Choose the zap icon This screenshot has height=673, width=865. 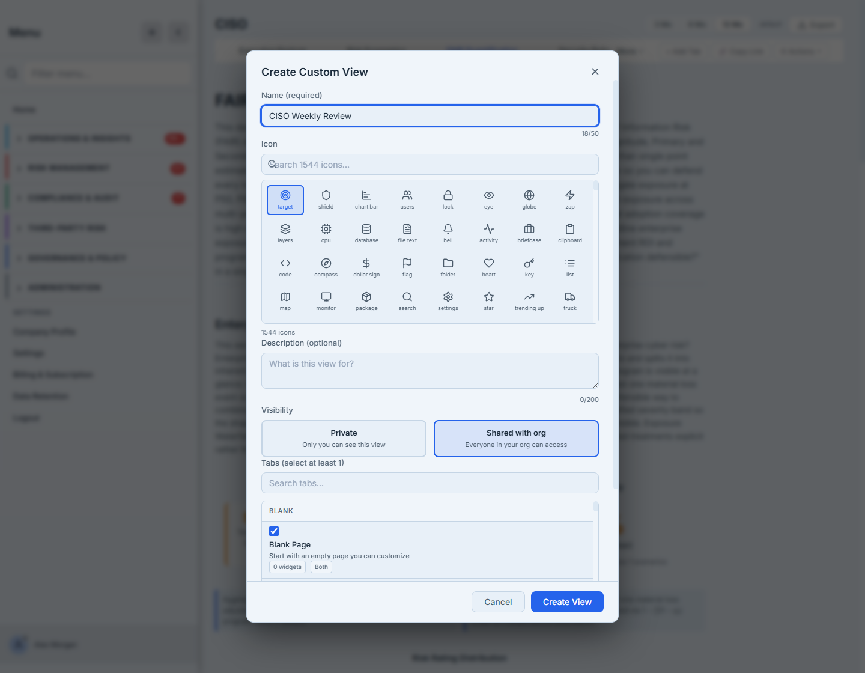pyautogui.click(x=570, y=200)
